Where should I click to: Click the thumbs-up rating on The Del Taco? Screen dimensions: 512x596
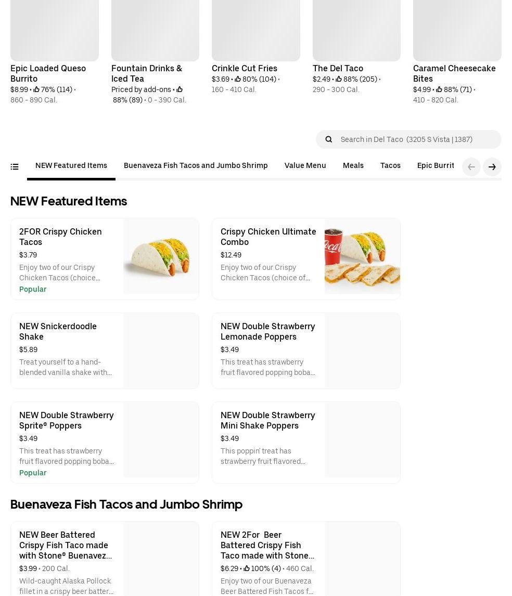[x=339, y=80]
